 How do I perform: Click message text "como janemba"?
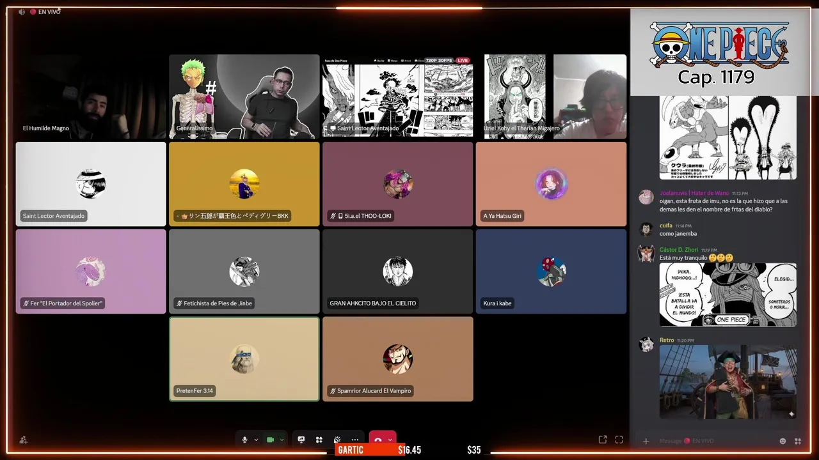pos(678,234)
